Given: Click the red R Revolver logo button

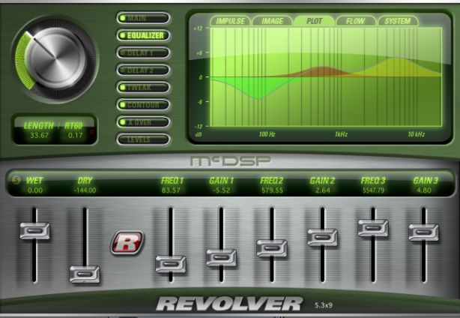Looking at the screenshot, I should [127, 242].
